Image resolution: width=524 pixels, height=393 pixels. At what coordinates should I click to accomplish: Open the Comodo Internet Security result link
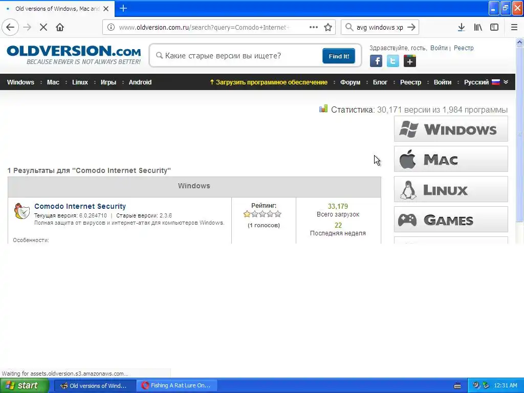click(80, 206)
